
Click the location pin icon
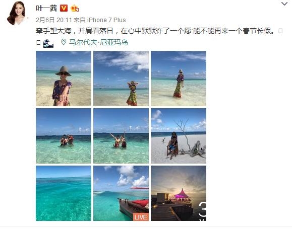pyautogui.click(x=64, y=42)
